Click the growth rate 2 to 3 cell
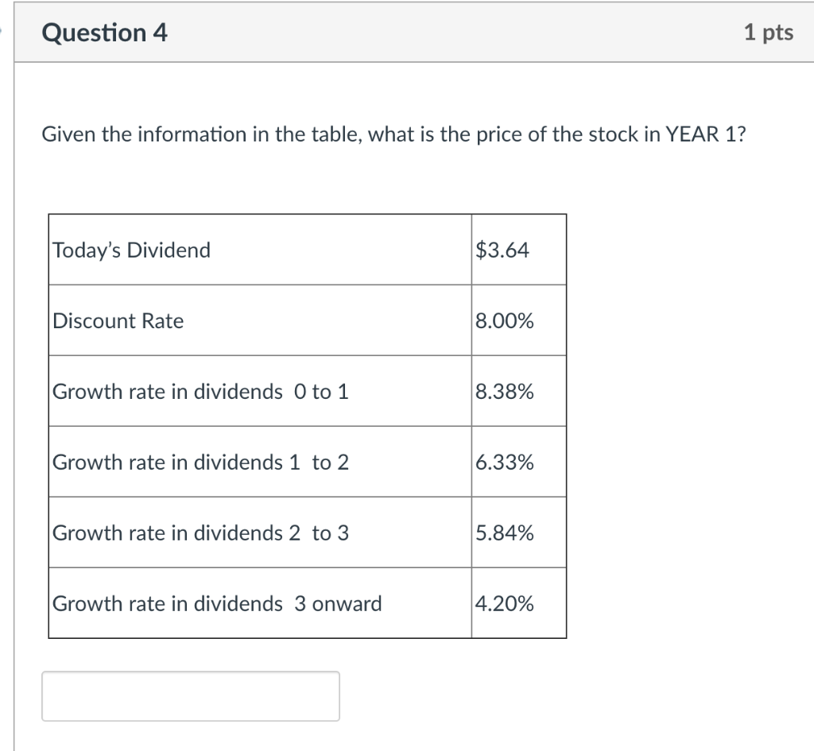This screenshot has width=814, height=751. [x=199, y=533]
